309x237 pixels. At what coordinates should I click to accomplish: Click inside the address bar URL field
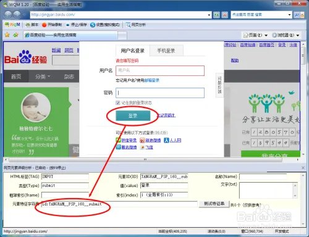[119, 15]
